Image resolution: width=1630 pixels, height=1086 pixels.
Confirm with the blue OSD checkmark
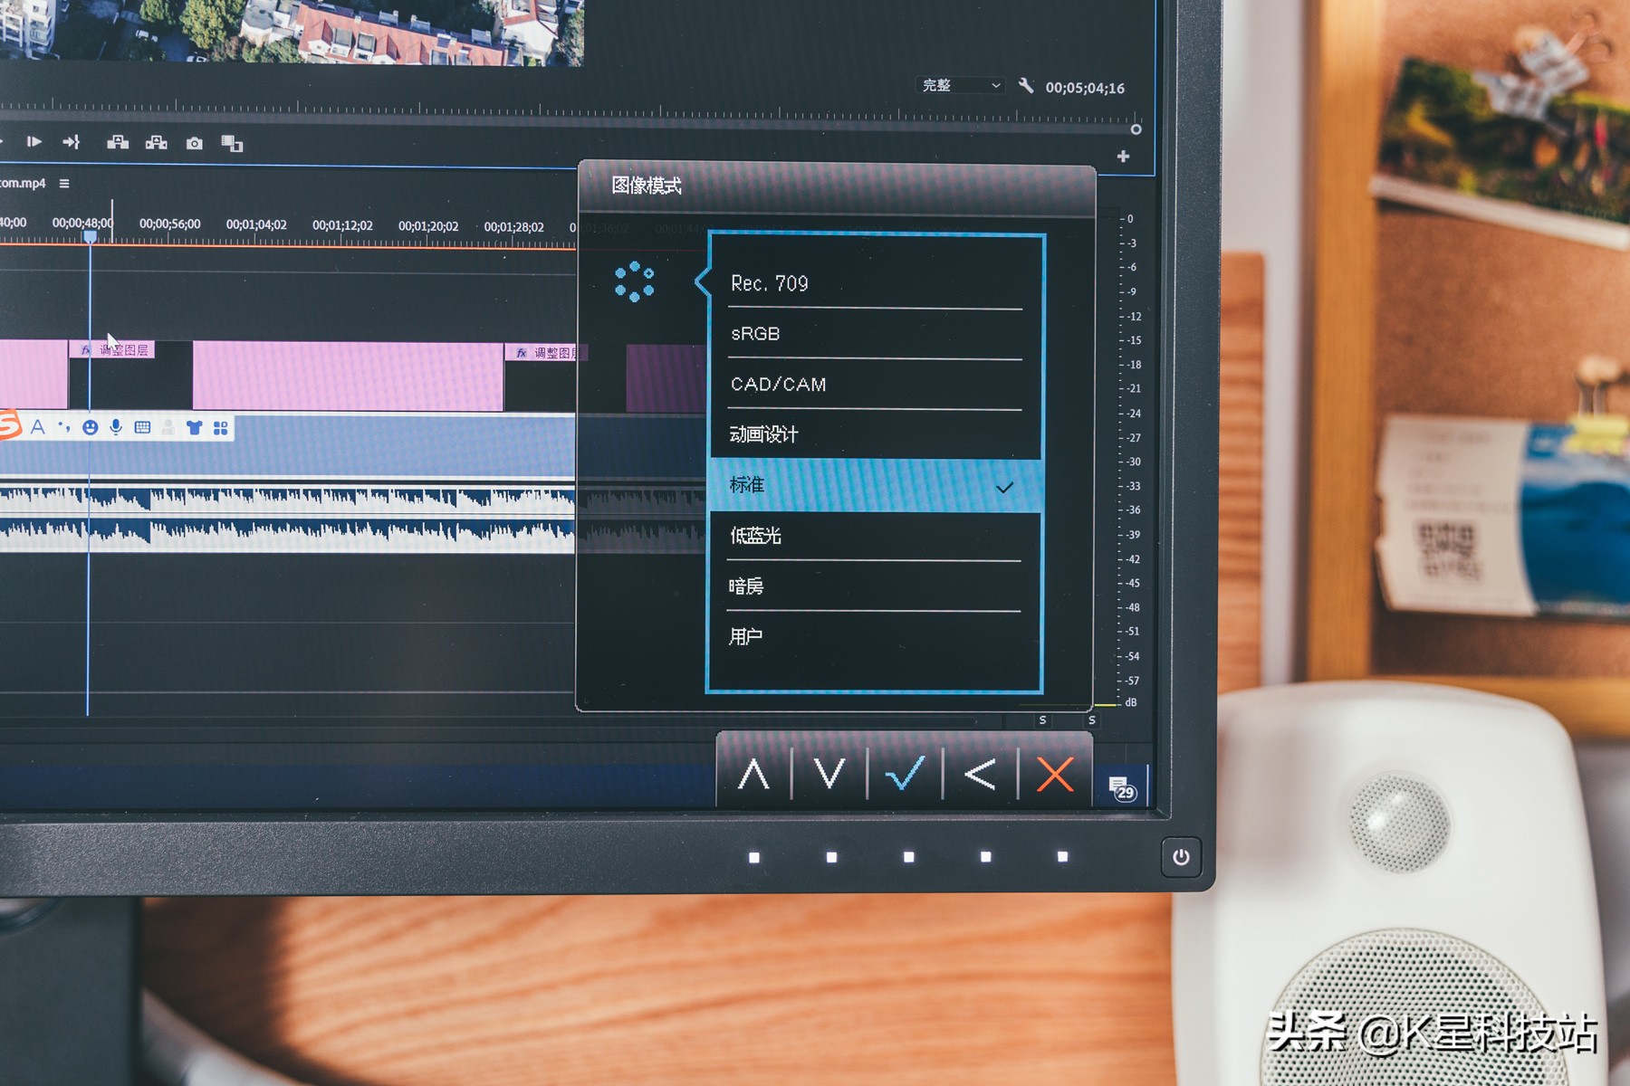pos(905,774)
